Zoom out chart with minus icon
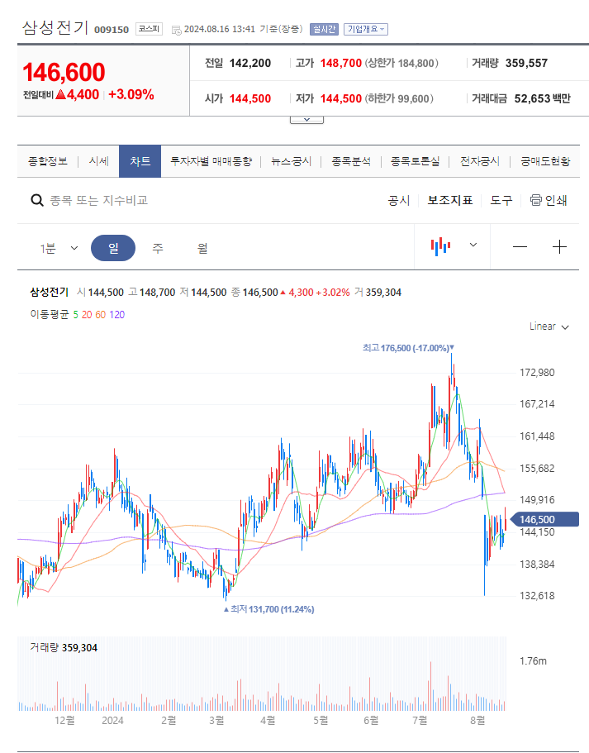 [x=520, y=247]
